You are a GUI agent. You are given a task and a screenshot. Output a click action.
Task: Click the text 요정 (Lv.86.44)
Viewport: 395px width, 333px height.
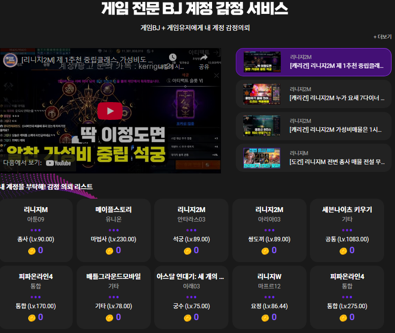[x=269, y=306]
